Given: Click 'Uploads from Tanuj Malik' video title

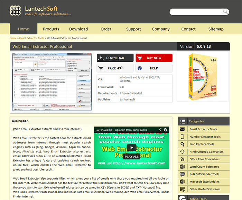Looking at the screenshot, I should click(131, 130).
